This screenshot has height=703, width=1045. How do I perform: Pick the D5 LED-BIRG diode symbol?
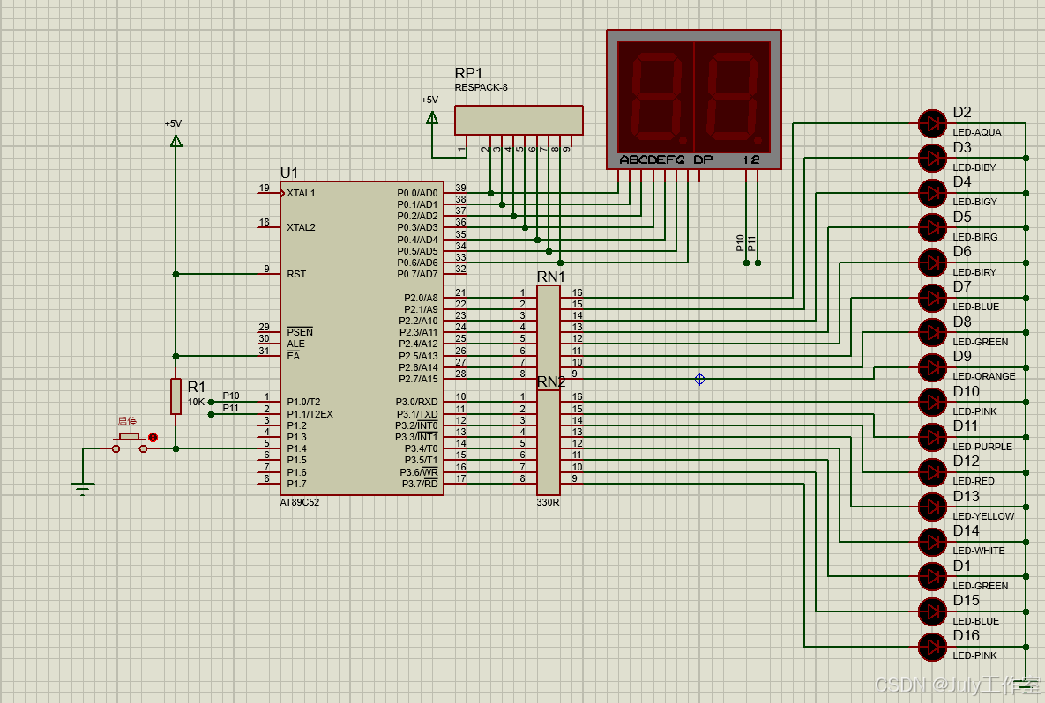tap(932, 227)
